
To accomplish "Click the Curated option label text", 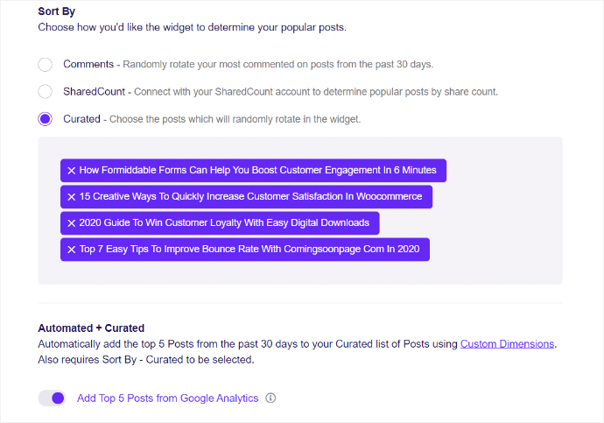I will (x=81, y=119).
